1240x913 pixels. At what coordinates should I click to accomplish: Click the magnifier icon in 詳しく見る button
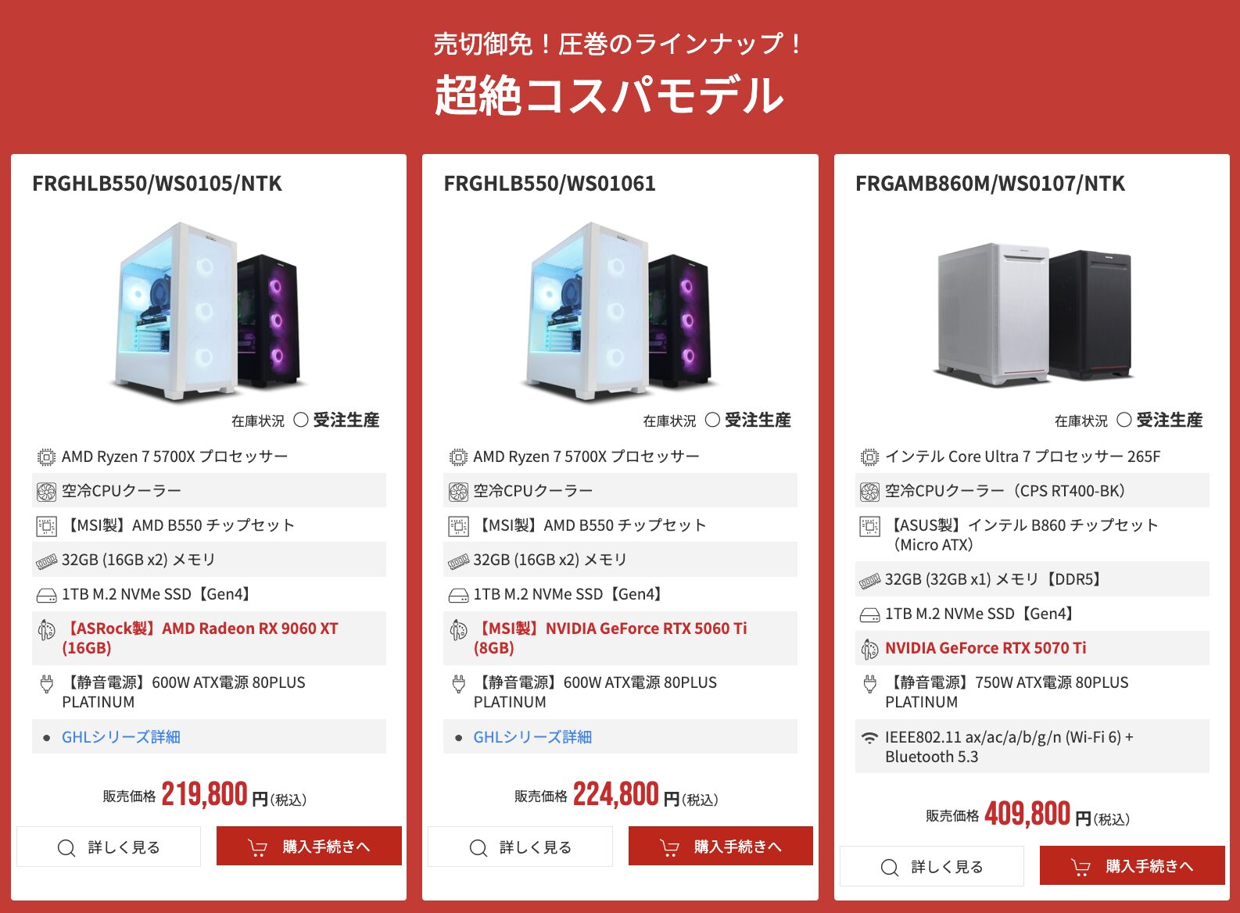65,847
